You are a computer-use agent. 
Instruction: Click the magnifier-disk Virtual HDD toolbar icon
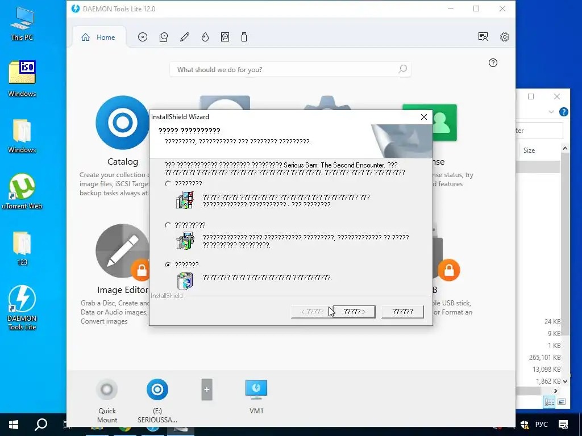[x=225, y=37]
